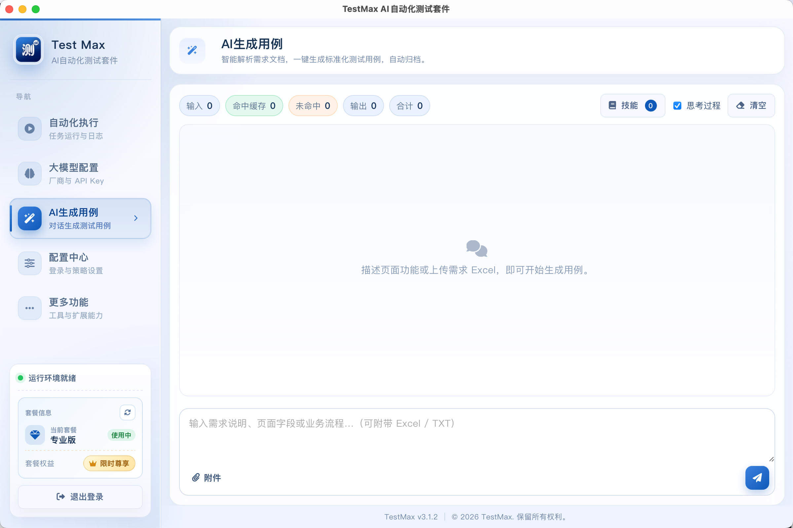Click the TestMax v3.1.2 version text
Image resolution: width=793 pixels, height=528 pixels.
411,516
